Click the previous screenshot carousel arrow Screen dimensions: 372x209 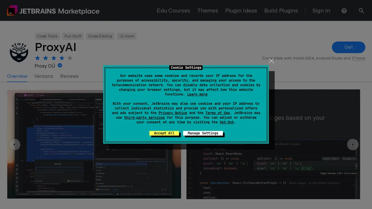pyautogui.click(x=15, y=144)
